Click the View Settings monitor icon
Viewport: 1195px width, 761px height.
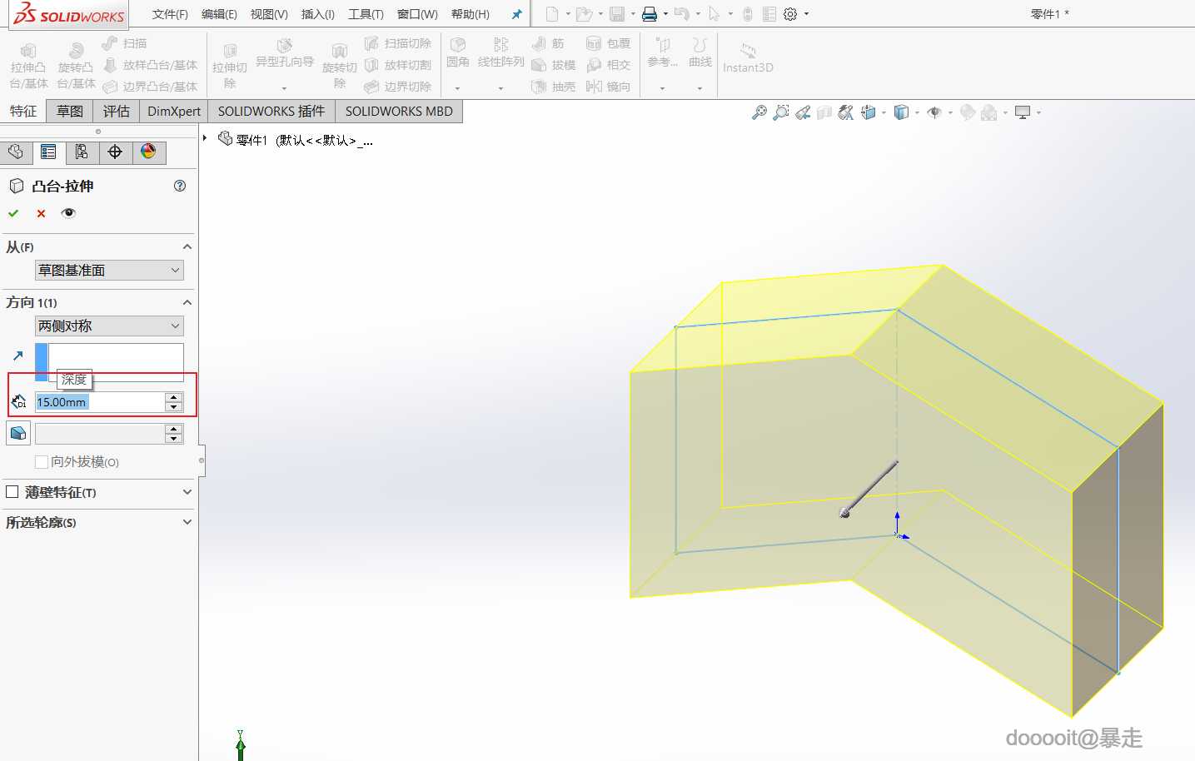click(x=1023, y=112)
